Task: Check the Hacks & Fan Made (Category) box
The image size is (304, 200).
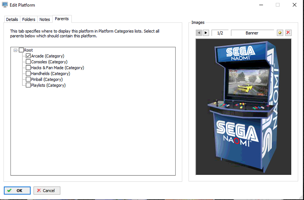Action: click(28, 67)
